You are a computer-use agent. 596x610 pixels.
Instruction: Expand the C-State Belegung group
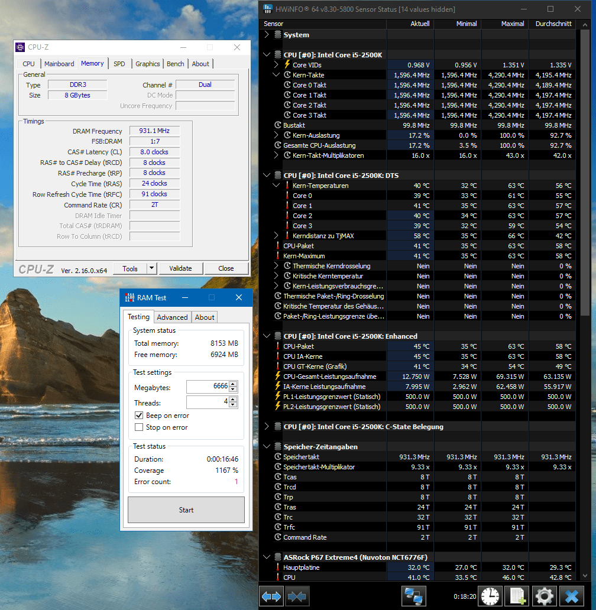click(267, 426)
